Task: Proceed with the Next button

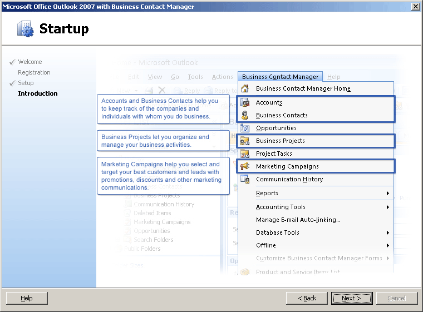Action: tap(352, 298)
